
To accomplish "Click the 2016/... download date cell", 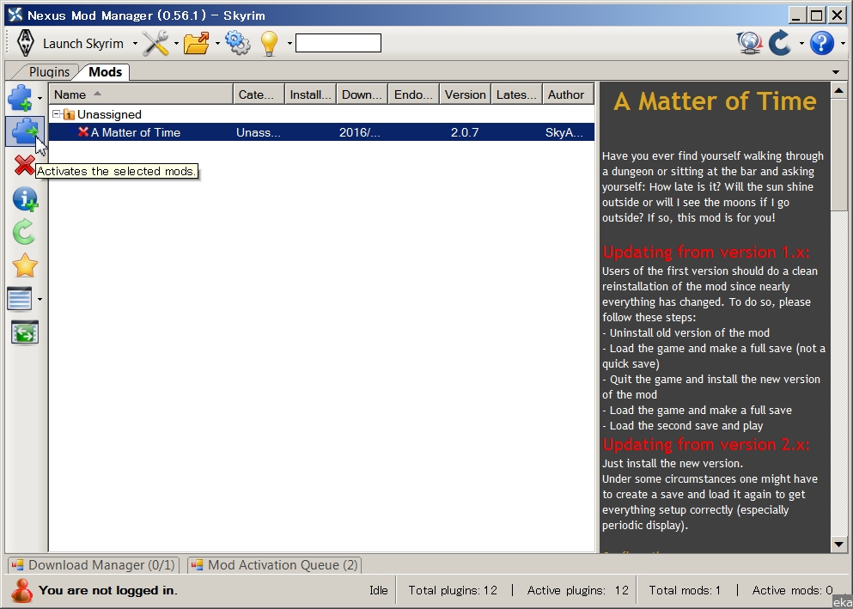I will tap(360, 132).
